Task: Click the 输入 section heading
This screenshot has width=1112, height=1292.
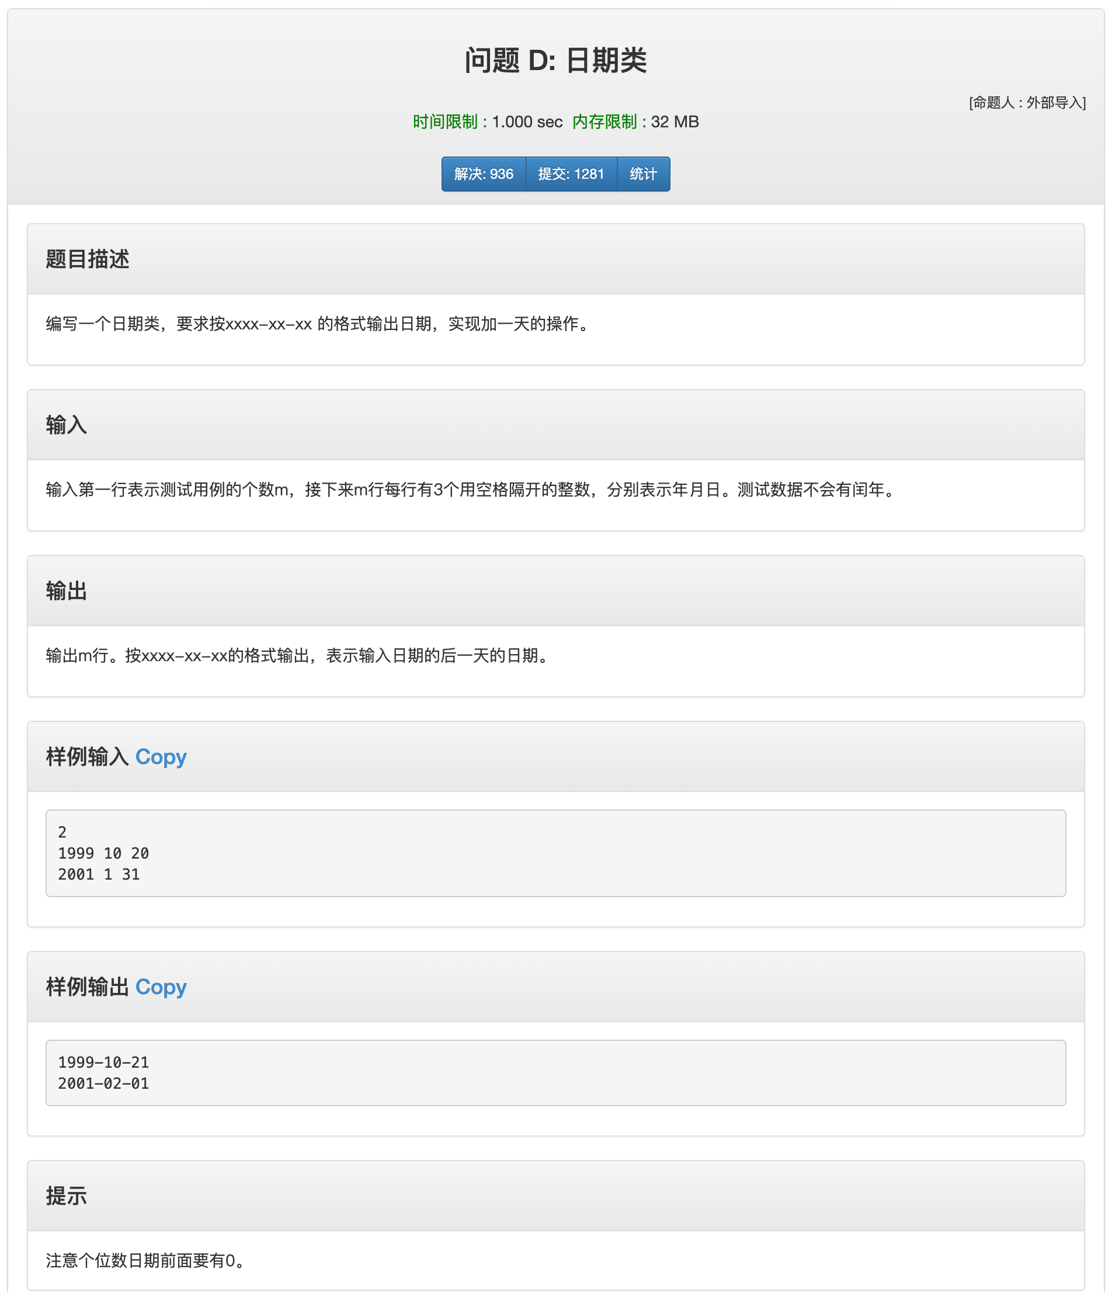Action: tap(66, 425)
